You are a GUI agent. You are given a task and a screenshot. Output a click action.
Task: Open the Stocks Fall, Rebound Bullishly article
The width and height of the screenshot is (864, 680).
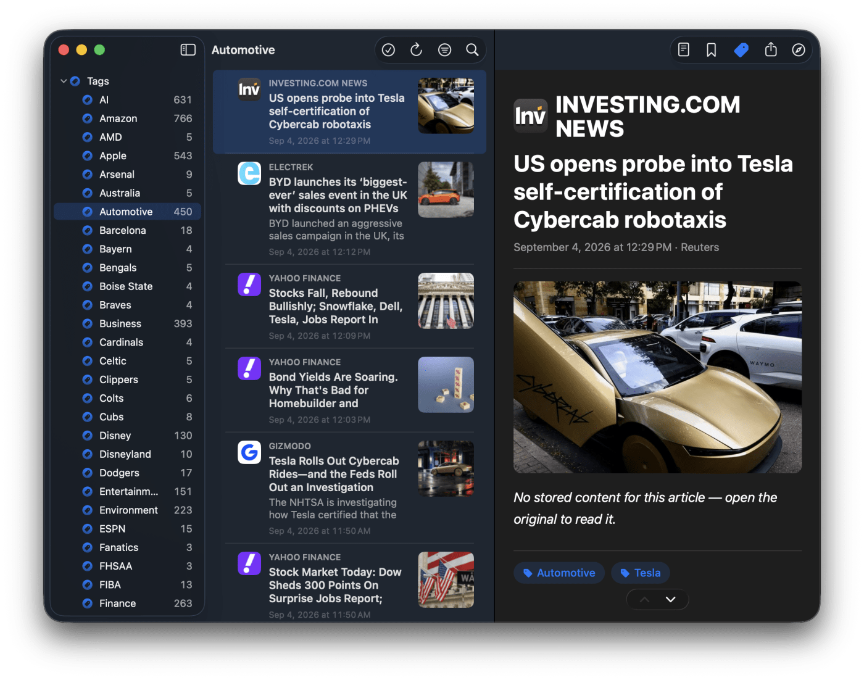[x=349, y=307]
